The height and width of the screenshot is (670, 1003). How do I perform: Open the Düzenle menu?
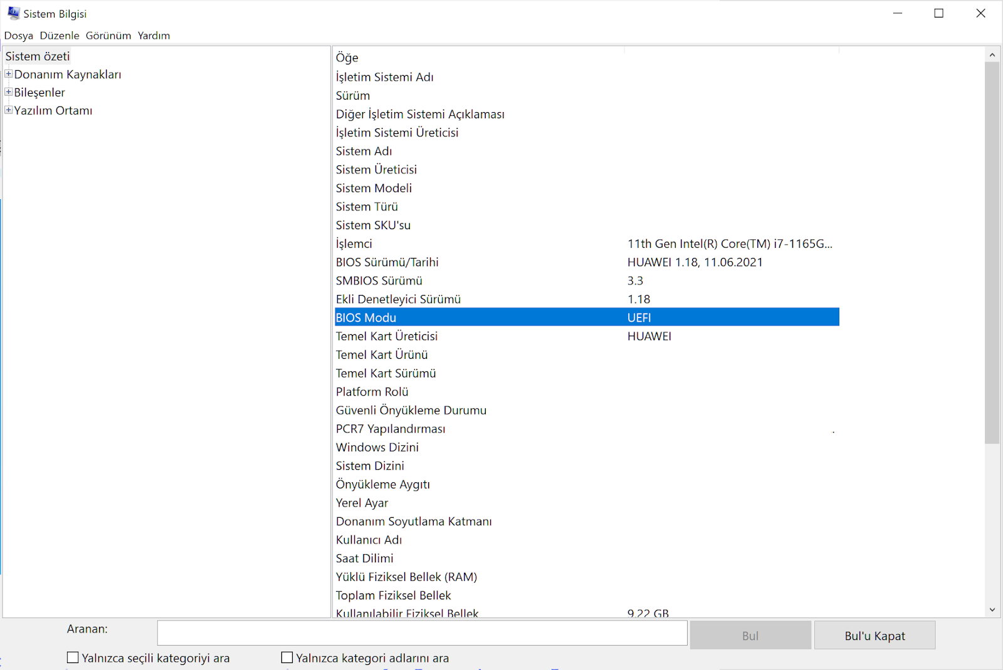(60, 36)
